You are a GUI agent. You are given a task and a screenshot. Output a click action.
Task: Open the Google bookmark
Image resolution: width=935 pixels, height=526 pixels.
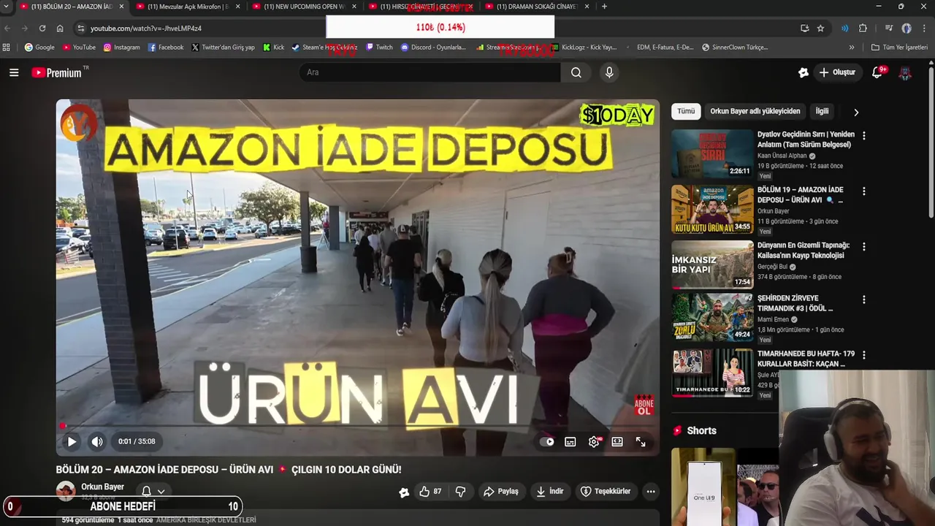point(39,47)
